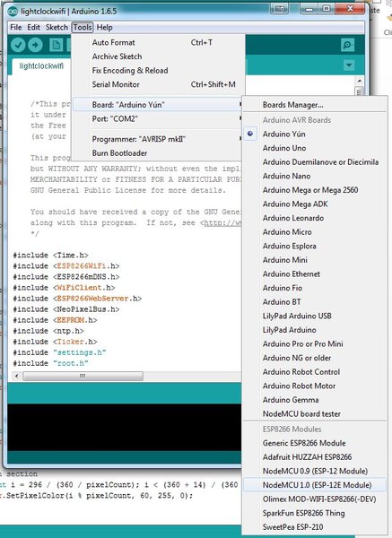Click the horizontal scrollbar thumb in editor

pos(83,377)
